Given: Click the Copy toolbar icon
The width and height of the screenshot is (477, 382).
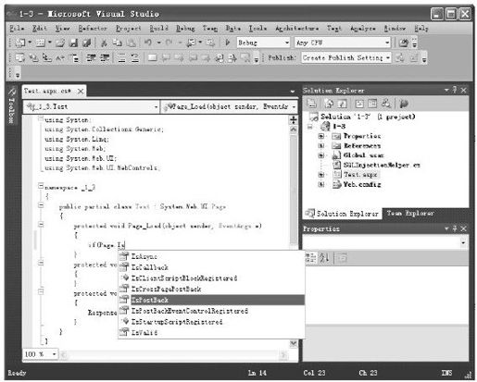Looking at the screenshot, I should coord(118,43).
